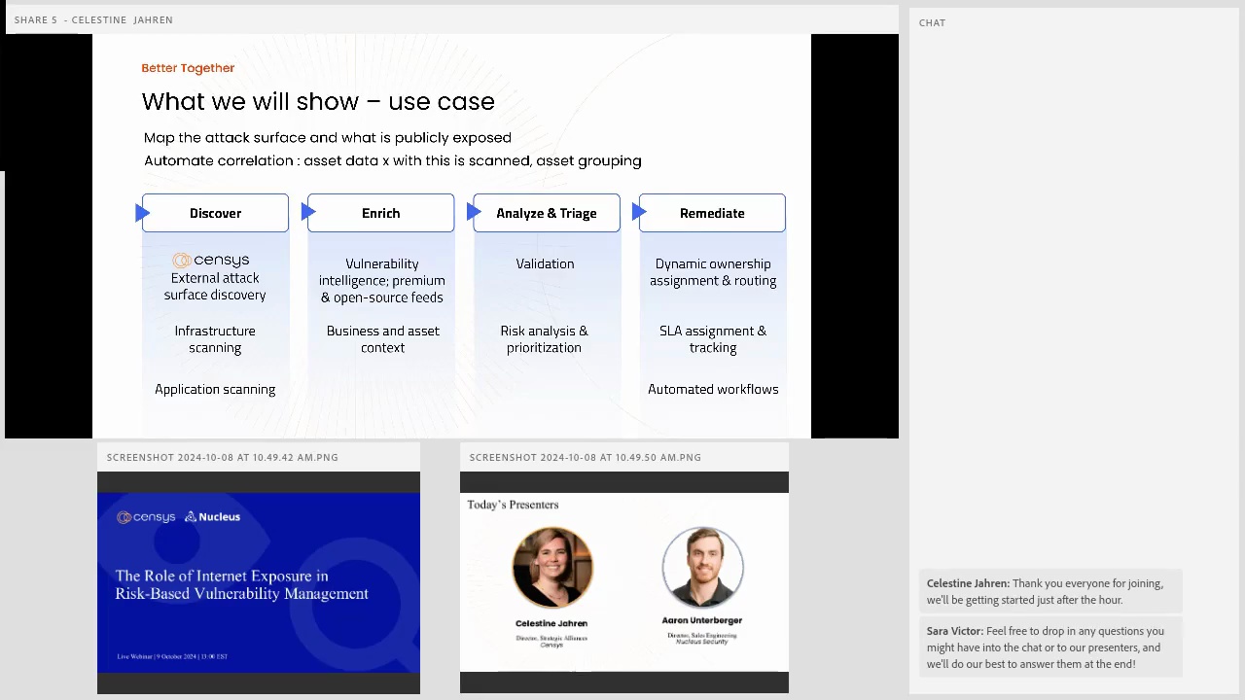Click 'Infrastructure scanning' text
The width and height of the screenshot is (1245, 700).
(215, 339)
